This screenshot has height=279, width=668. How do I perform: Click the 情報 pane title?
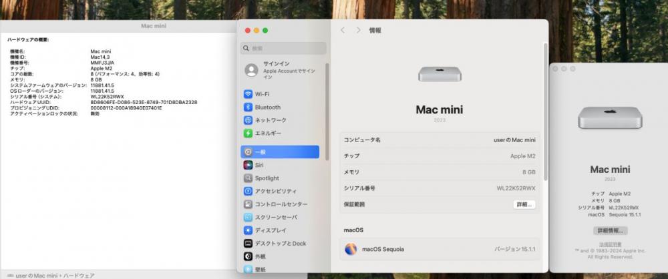(375, 30)
